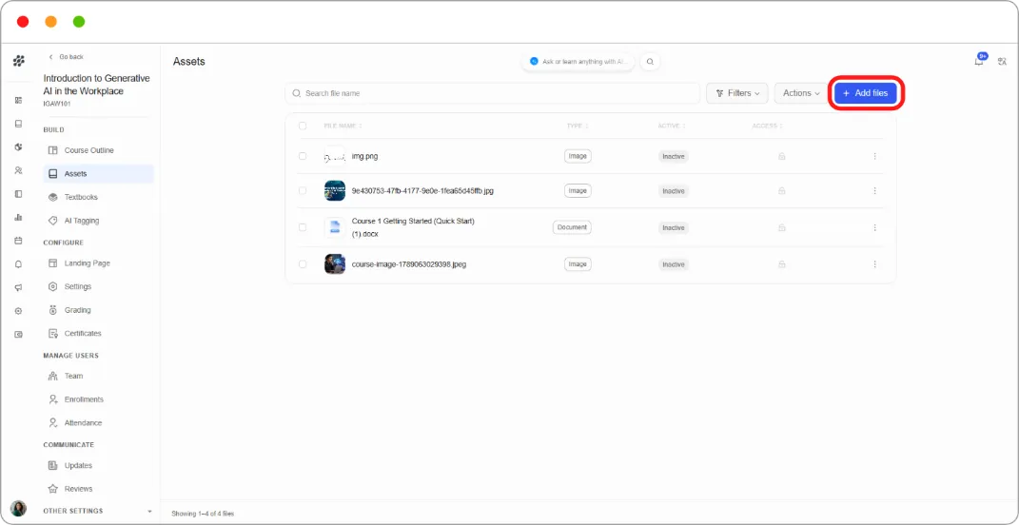This screenshot has width=1019, height=525.
Task: Open Updates under Communicate
Action: [98, 466]
